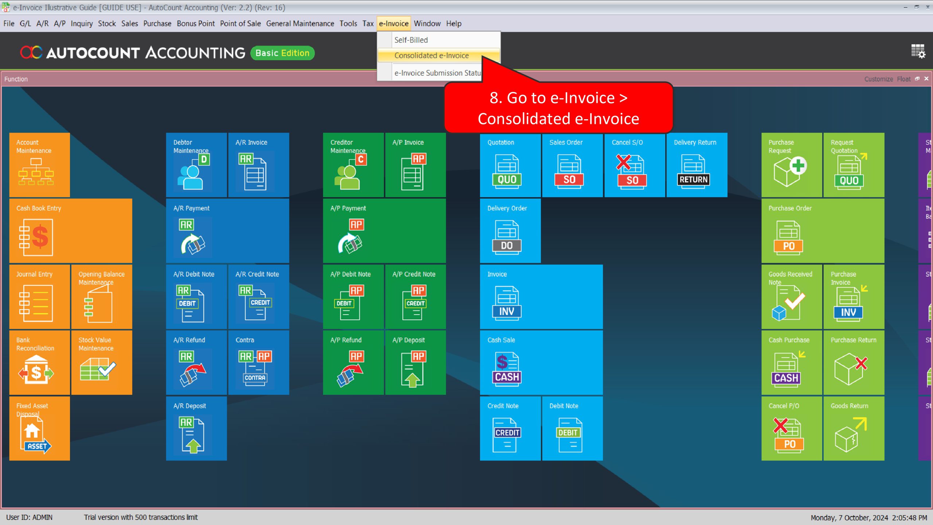This screenshot has height=525, width=933.
Task: Open the A/P Refund tile
Action: pyautogui.click(x=353, y=362)
